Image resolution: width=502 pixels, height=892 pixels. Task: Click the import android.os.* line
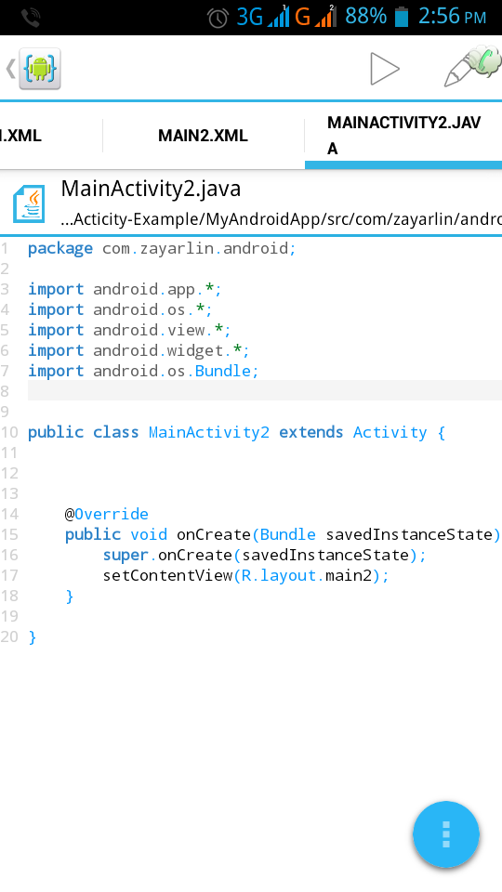click(x=120, y=309)
